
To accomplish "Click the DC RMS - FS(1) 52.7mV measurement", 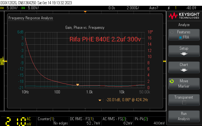I will coord(85,121).
